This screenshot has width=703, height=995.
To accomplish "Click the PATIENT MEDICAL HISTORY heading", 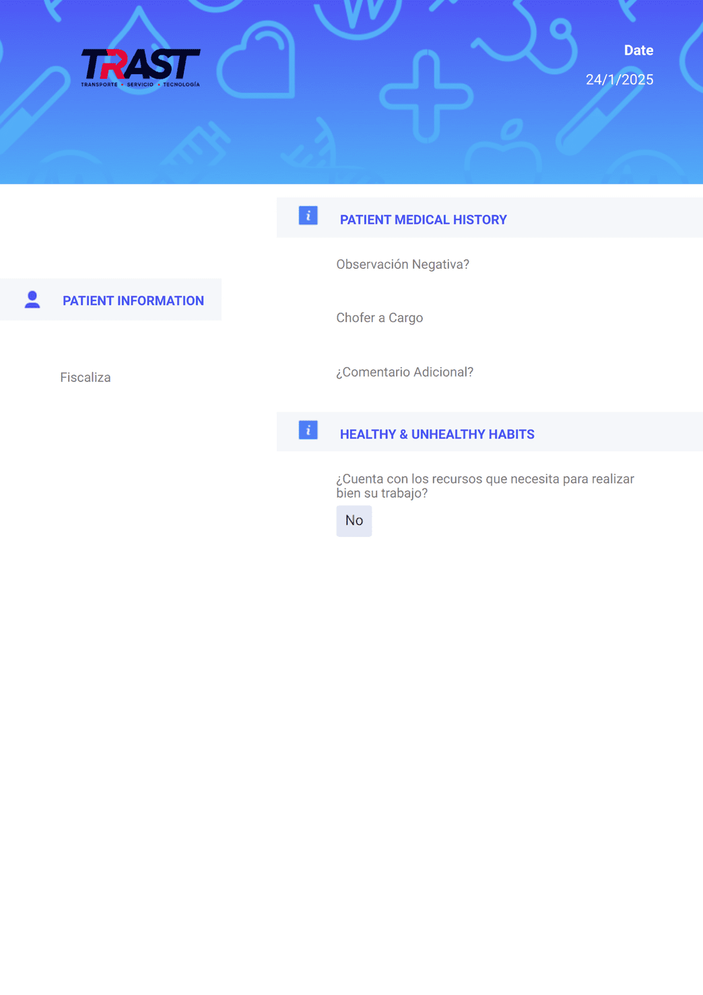I will pyautogui.click(x=423, y=220).
